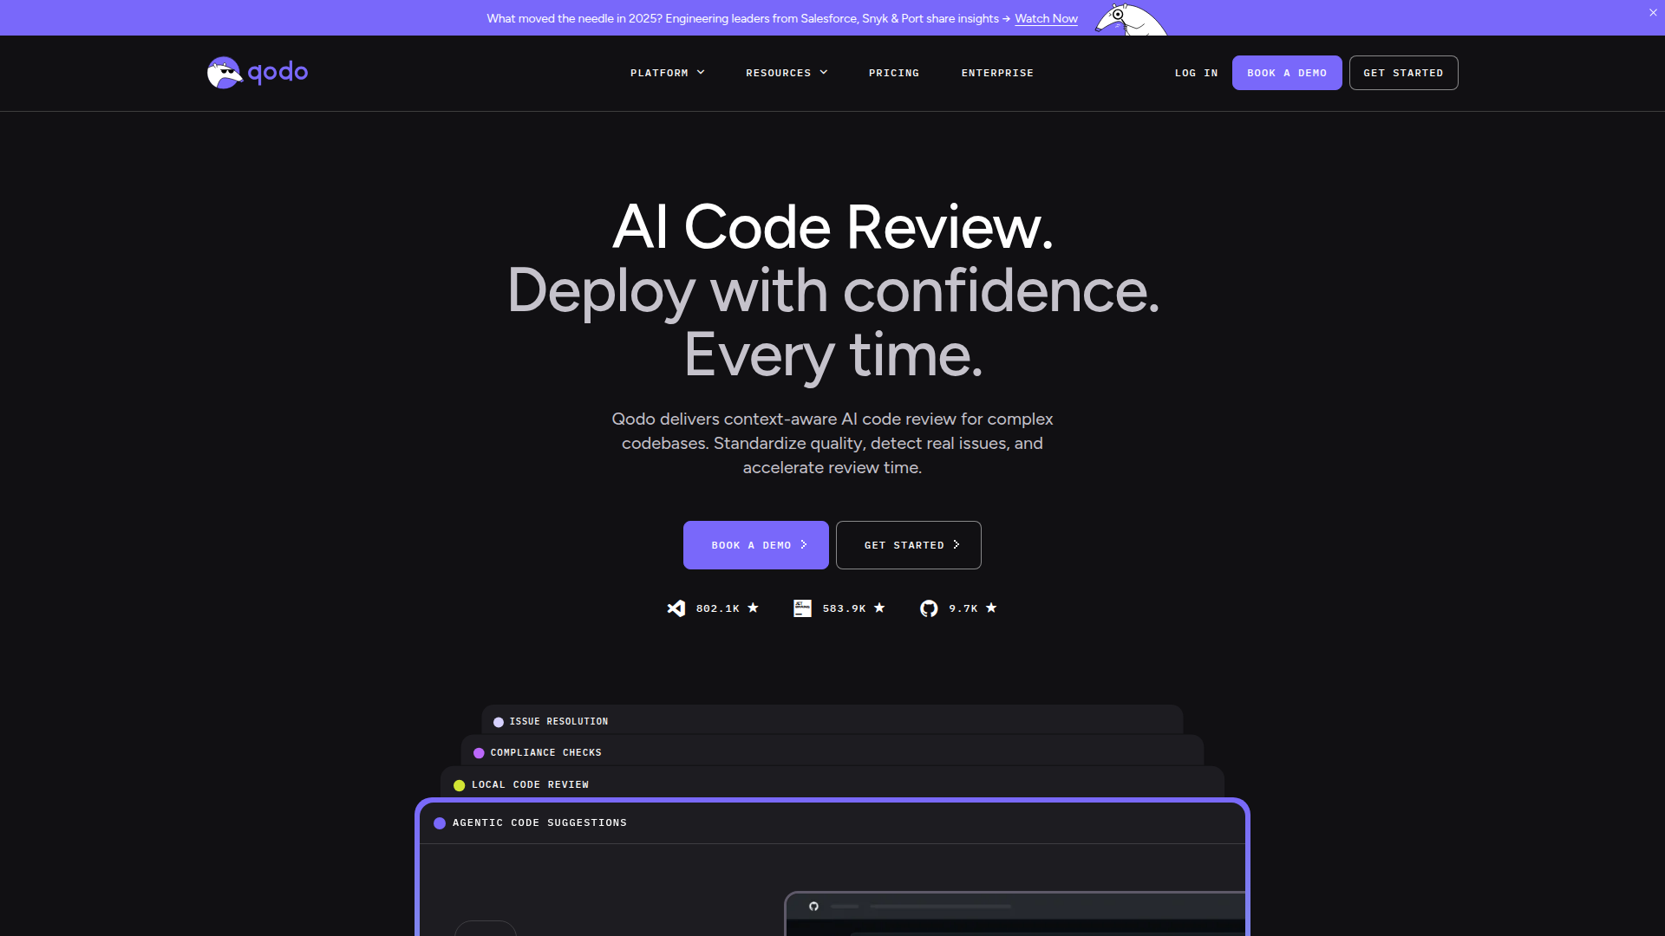1665x936 pixels.
Task: Open the Platform dropdown menu
Action: pos(667,73)
